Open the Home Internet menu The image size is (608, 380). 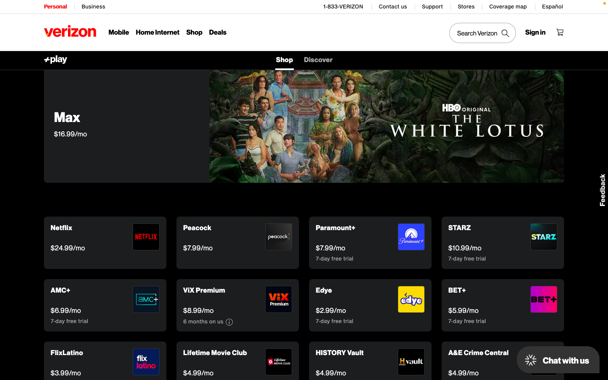coord(157,33)
